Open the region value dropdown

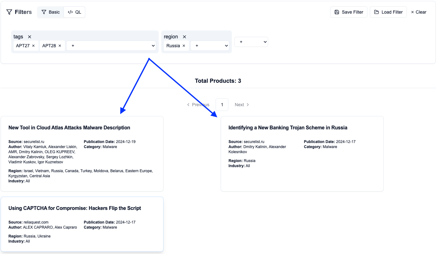pos(210,45)
